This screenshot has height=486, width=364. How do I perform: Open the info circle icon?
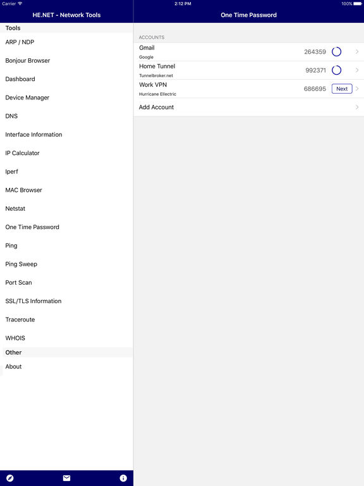(x=123, y=478)
